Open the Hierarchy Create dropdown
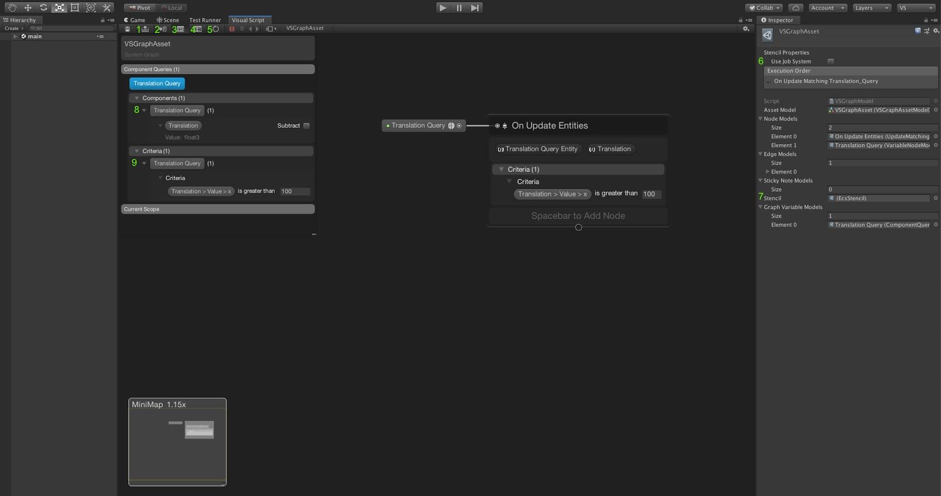This screenshot has width=941, height=496. (x=14, y=28)
